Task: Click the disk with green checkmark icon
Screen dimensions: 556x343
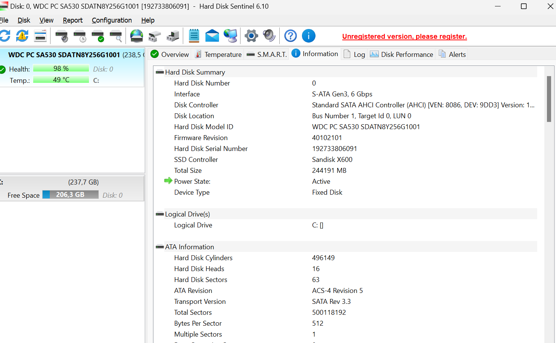Action: 98,36
